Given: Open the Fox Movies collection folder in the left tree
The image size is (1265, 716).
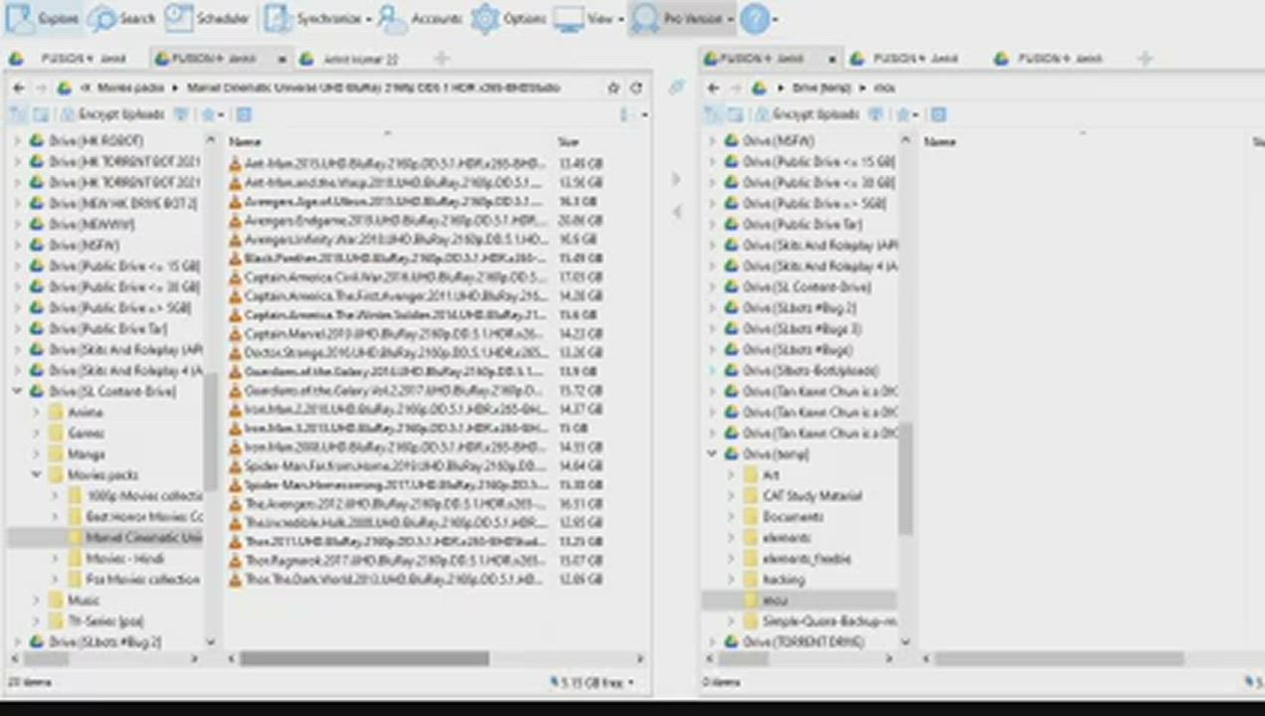Looking at the screenshot, I should coord(143,579).
